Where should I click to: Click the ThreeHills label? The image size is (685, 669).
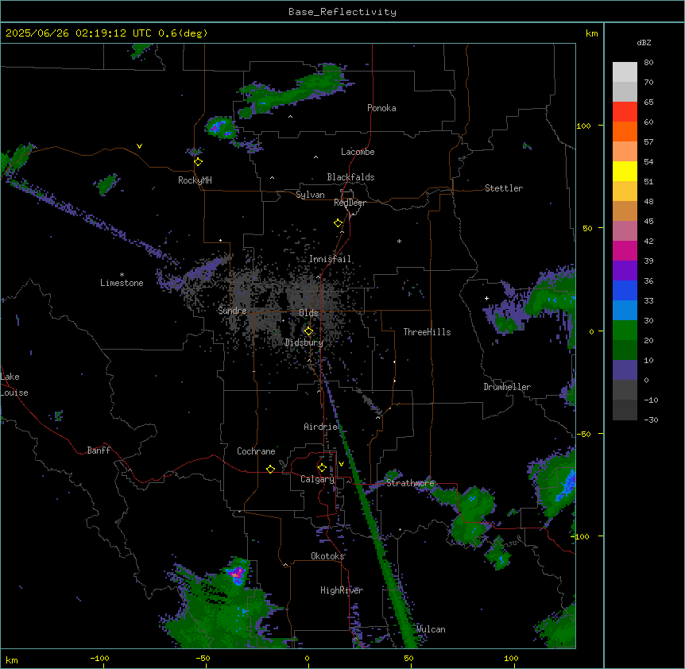coord(427,332)
